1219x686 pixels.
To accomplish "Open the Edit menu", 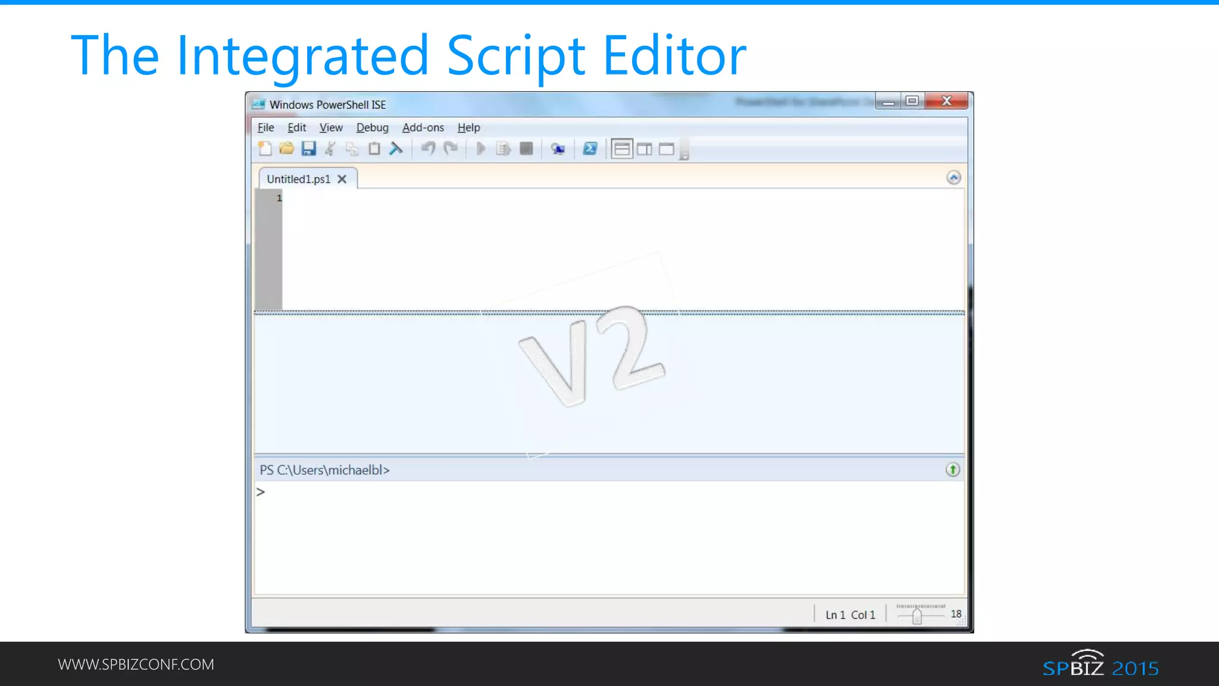I will (x=296, y=127).
